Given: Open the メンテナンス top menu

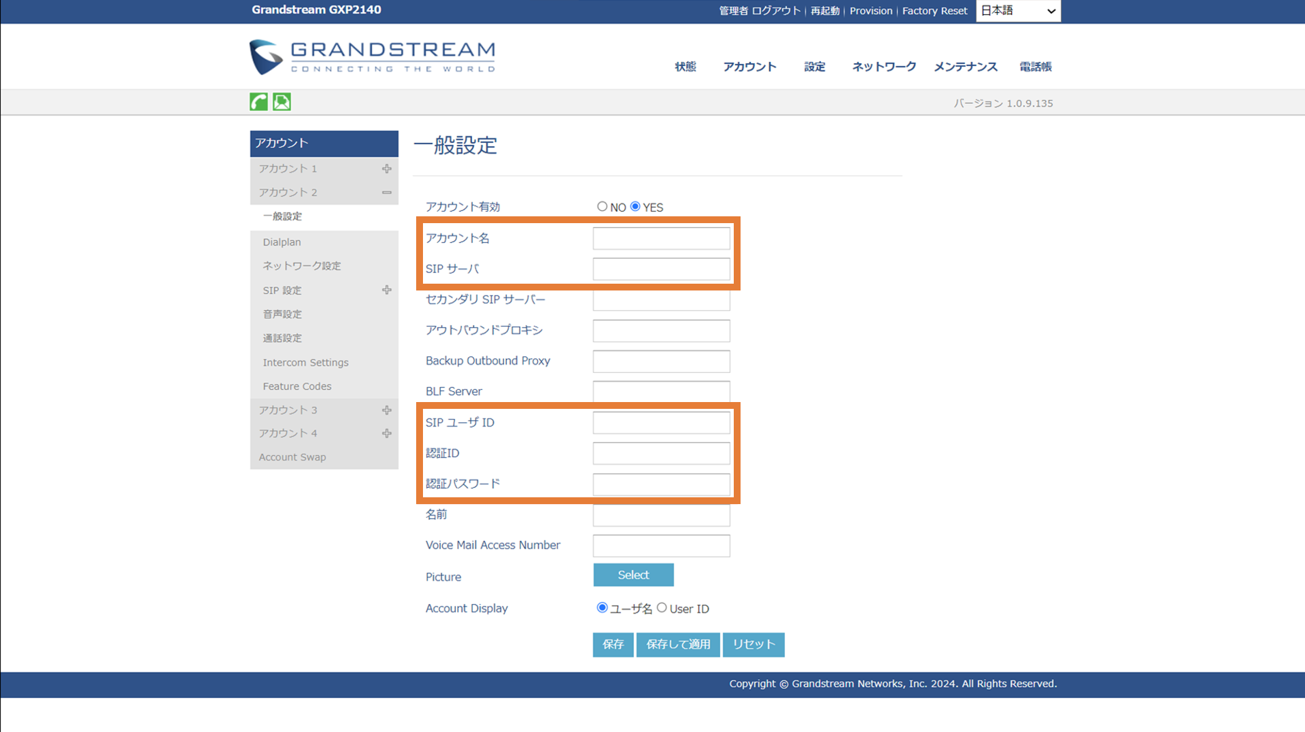Looking at the screenshot, I should [965, 67].
